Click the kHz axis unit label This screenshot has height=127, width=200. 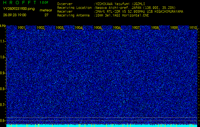tap(3, 26)
